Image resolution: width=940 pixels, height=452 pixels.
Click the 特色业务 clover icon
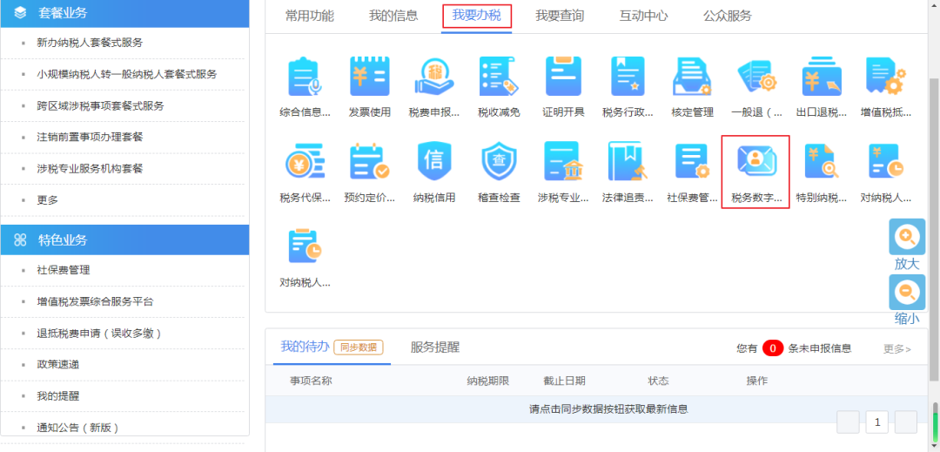click(20, 239)
